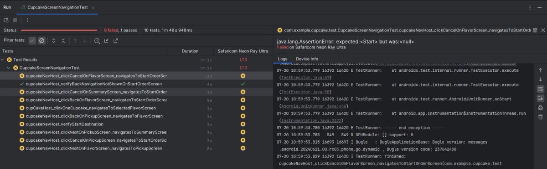Select cupCakeHost_clickOneCupcake test row
The height and width of the screenshot is (169, 547).
136,108
